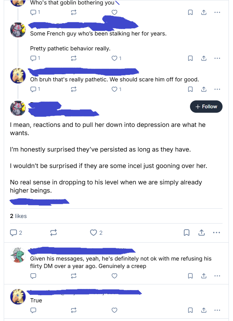
Task: Reply to the 'Some French guy' comment
Action: pos(33,58)
